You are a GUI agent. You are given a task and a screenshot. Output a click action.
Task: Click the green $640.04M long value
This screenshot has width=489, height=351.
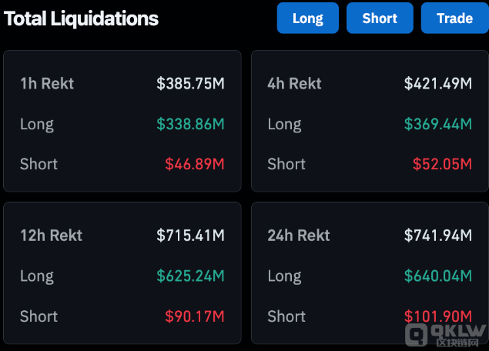[437, 276]
